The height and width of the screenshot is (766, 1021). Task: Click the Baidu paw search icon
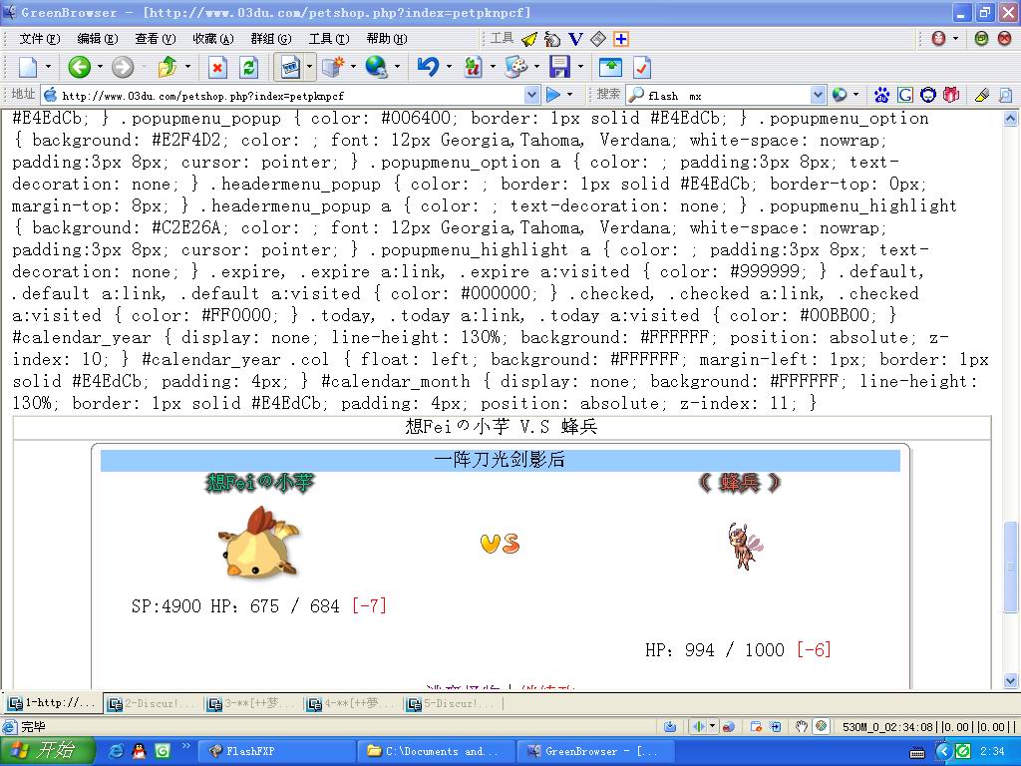point(881,95)
